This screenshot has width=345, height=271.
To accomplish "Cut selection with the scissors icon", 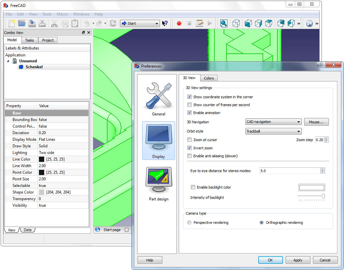I will 54,23.
